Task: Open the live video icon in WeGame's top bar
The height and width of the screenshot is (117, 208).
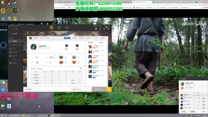Action: pos(67,28)
